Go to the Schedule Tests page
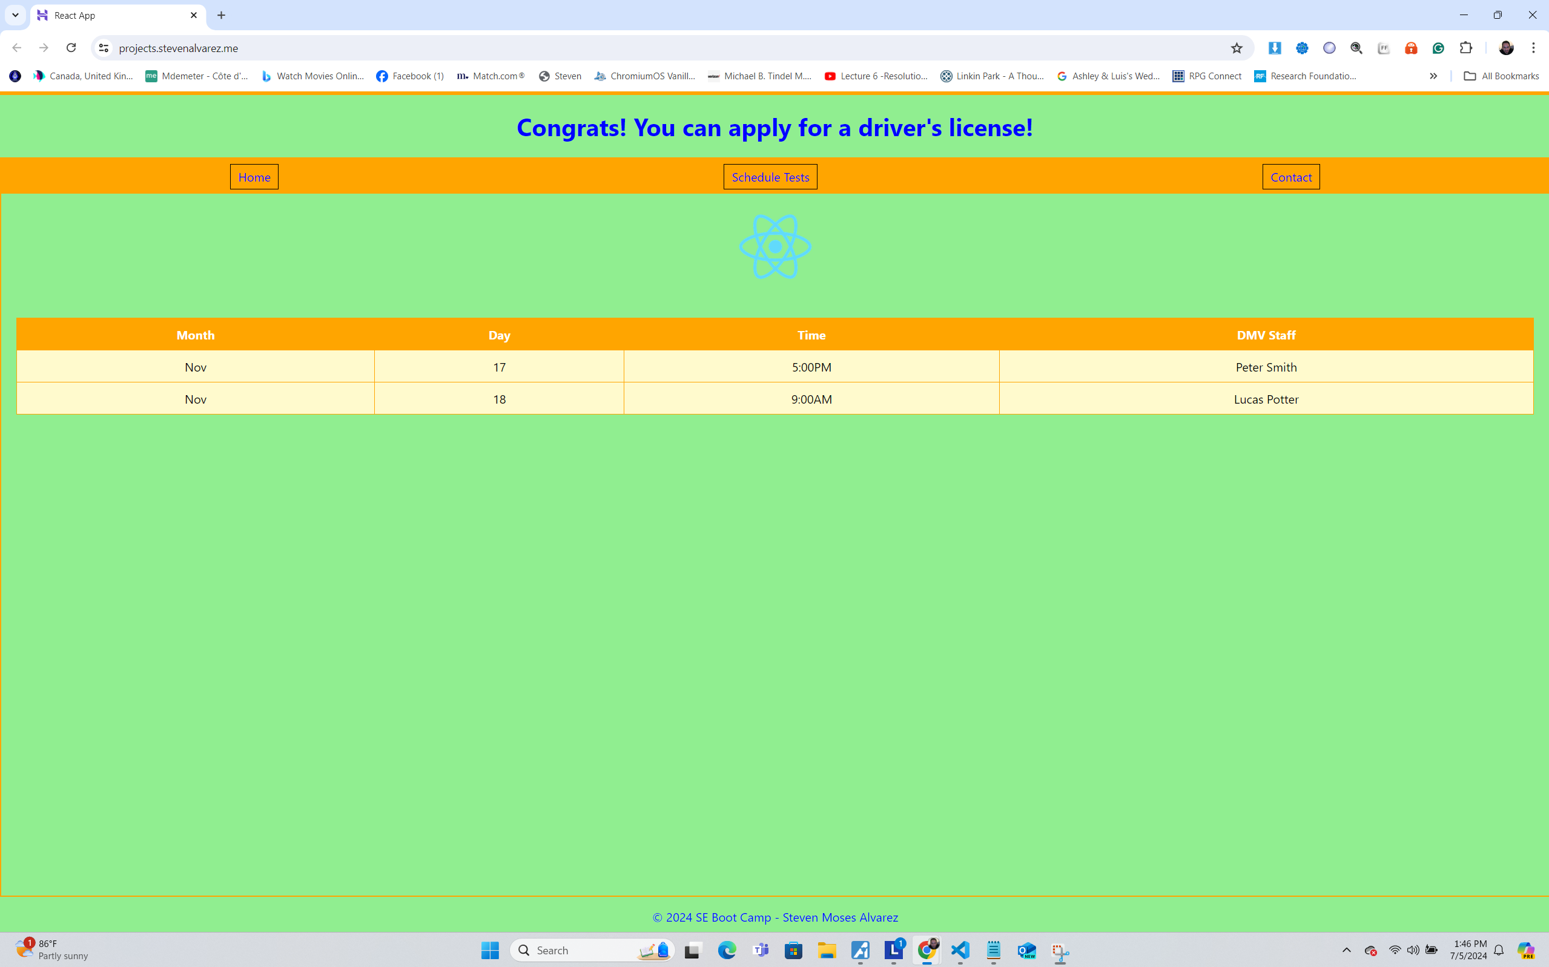 (x=770, y=177)
